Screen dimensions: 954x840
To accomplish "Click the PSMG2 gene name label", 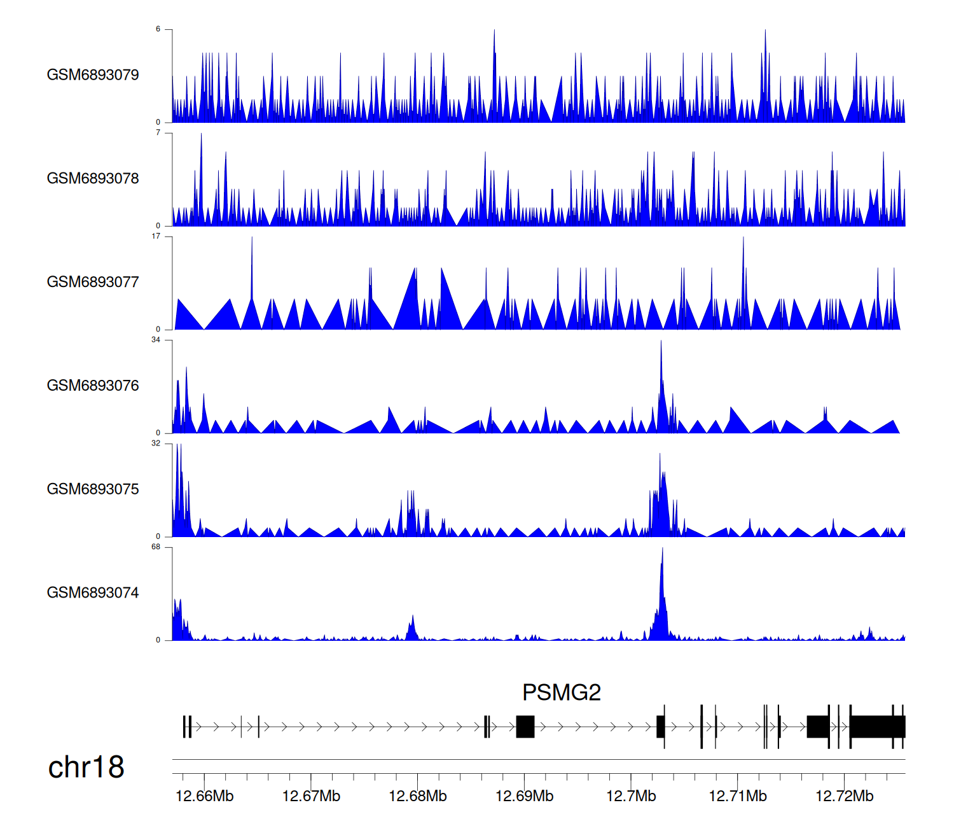I will pos(561,692).
